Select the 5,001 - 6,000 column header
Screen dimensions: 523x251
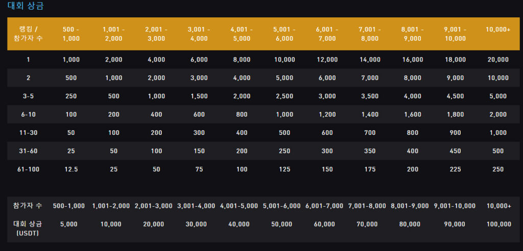(284, 34)
